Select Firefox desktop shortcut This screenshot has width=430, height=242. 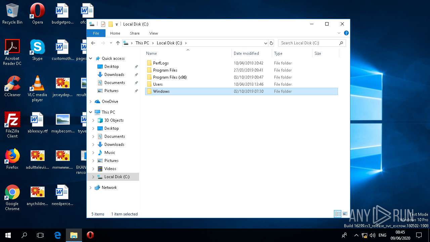[x=12, y=159]
